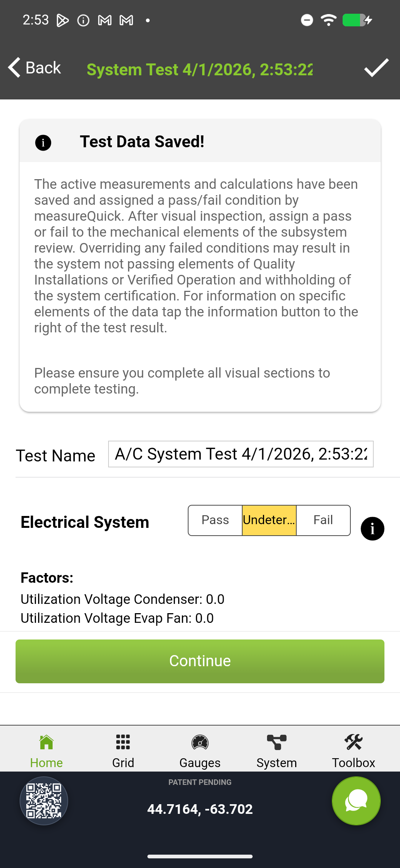Tap the Wi-Fi status icon

(x=329, y=20)
